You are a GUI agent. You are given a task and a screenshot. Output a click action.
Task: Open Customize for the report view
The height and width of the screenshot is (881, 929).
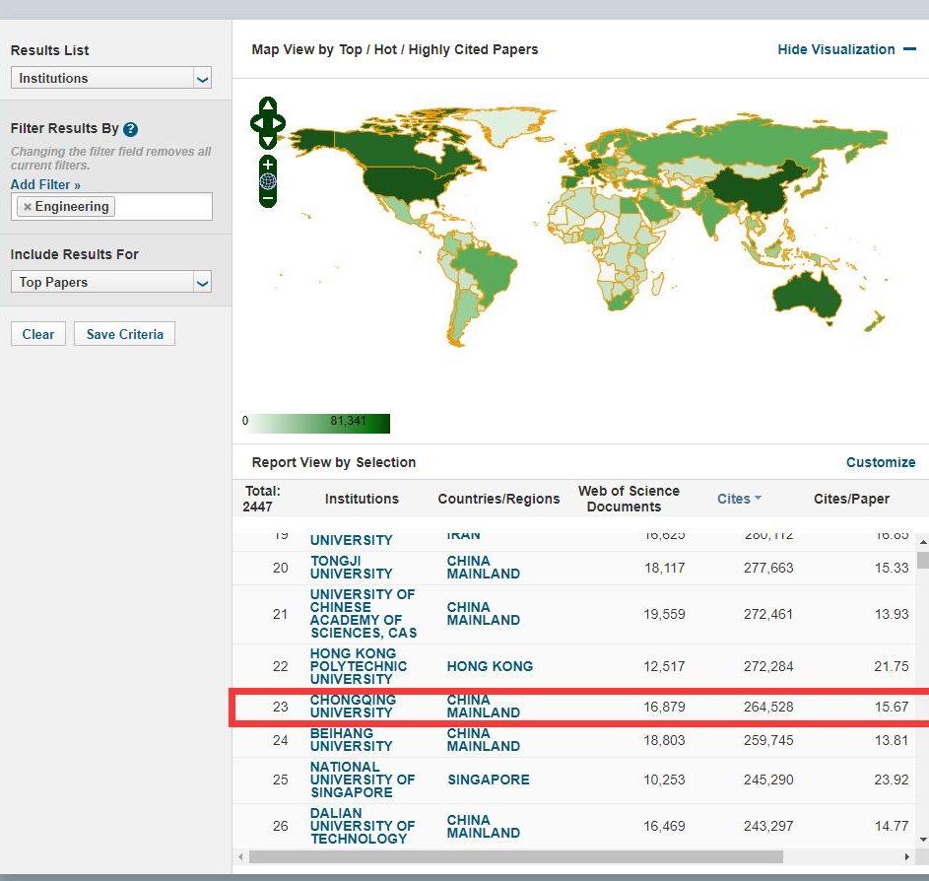(x=880, y=462)
